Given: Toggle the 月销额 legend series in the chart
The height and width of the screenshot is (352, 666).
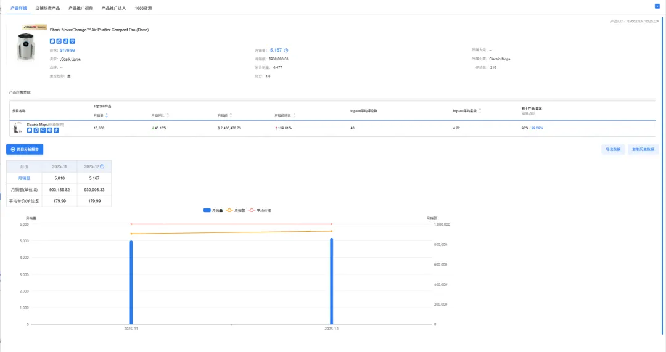Looking at the screenshot, I should [x=236, y=210].
